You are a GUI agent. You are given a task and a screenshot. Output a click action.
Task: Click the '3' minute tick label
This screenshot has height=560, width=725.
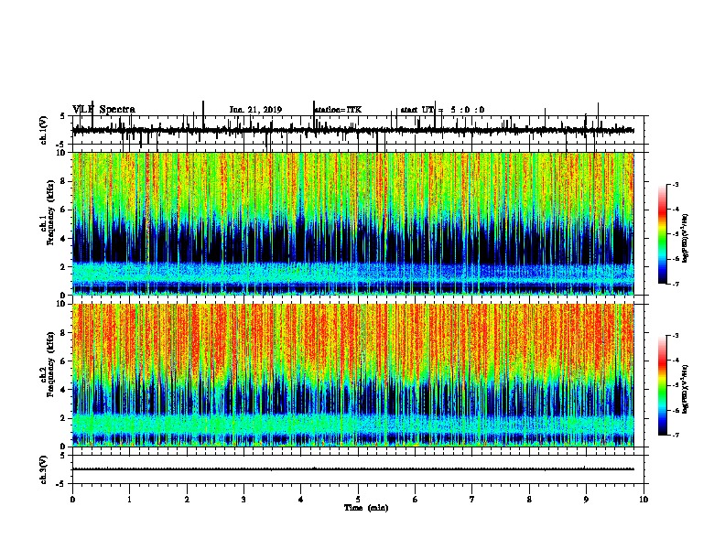[243, 500]
